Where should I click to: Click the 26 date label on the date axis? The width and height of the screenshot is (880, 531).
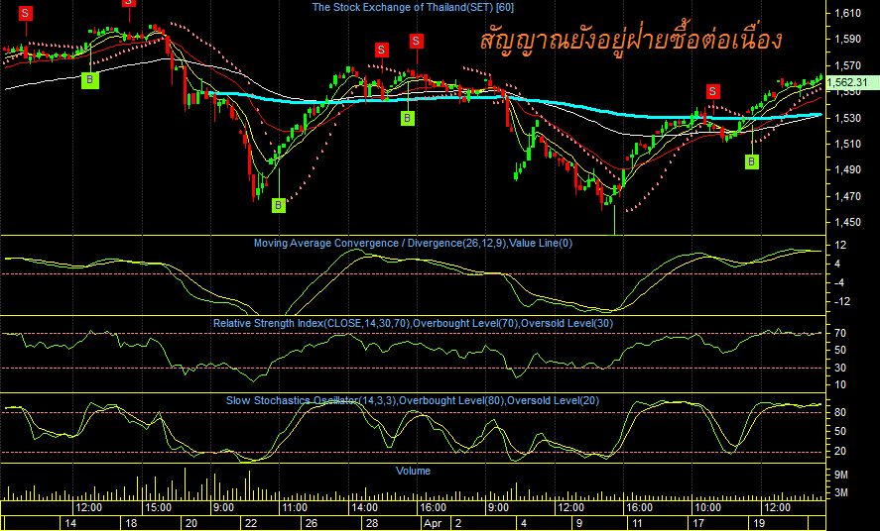pos(311,524)
